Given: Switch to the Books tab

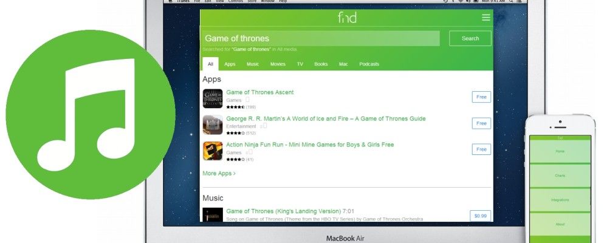Looking at the screenshot, I should tap(321, 64).
